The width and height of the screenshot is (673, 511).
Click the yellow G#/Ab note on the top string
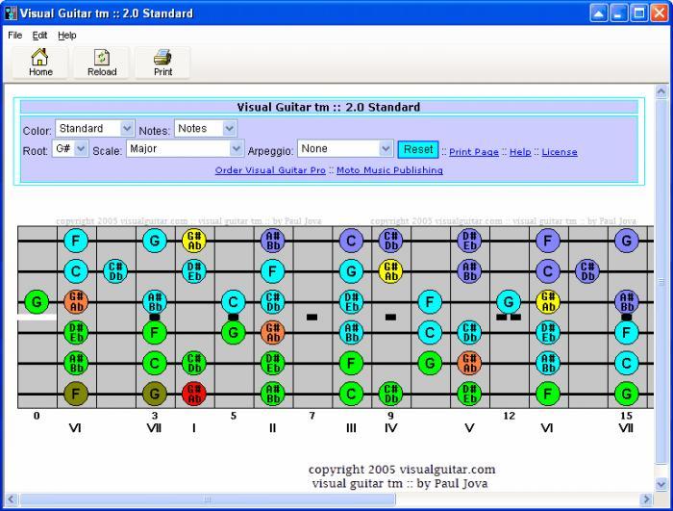(x=194, y=241)
